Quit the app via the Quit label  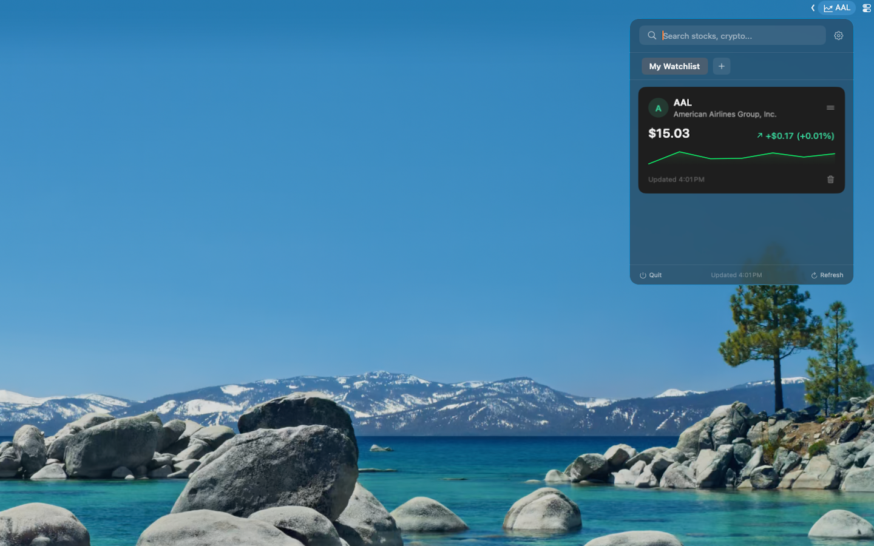[x=655, y=275]
